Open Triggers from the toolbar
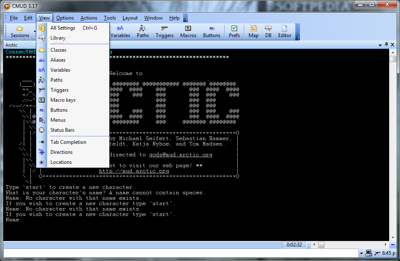Viewport: 400px width, 261px height. pyautogui.click(x=164, y=32)
